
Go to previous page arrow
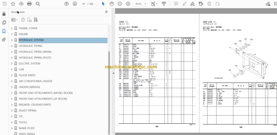[66, 4]
